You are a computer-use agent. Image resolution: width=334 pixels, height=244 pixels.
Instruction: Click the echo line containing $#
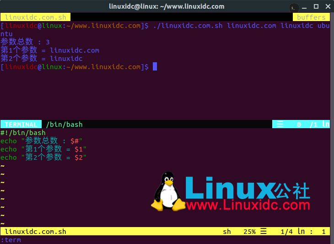tap(41, 141)
